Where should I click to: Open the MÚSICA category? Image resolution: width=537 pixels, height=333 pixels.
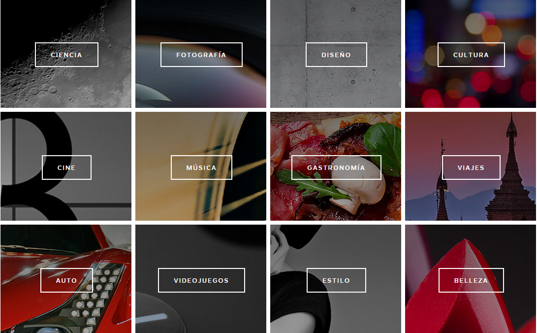(x=201, y=167)
